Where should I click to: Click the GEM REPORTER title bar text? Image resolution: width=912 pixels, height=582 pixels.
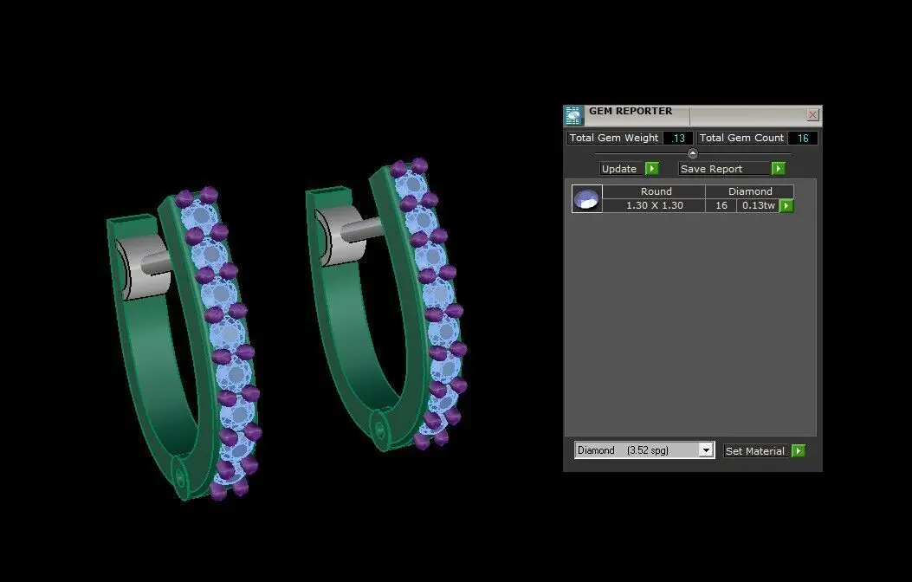tap(631, 111)
